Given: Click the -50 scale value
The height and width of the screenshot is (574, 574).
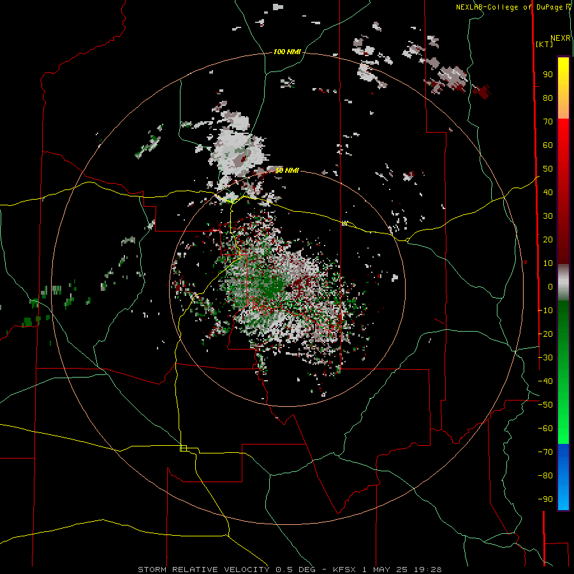Looking at the screenshot, I should coord(545,405).
